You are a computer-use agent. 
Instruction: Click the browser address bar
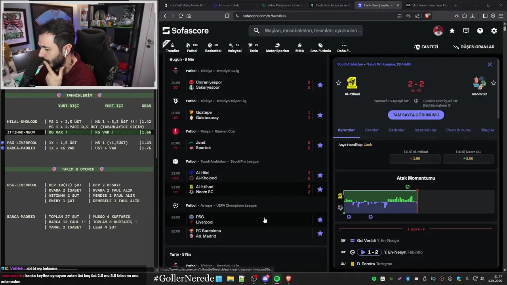click(313, 16)
